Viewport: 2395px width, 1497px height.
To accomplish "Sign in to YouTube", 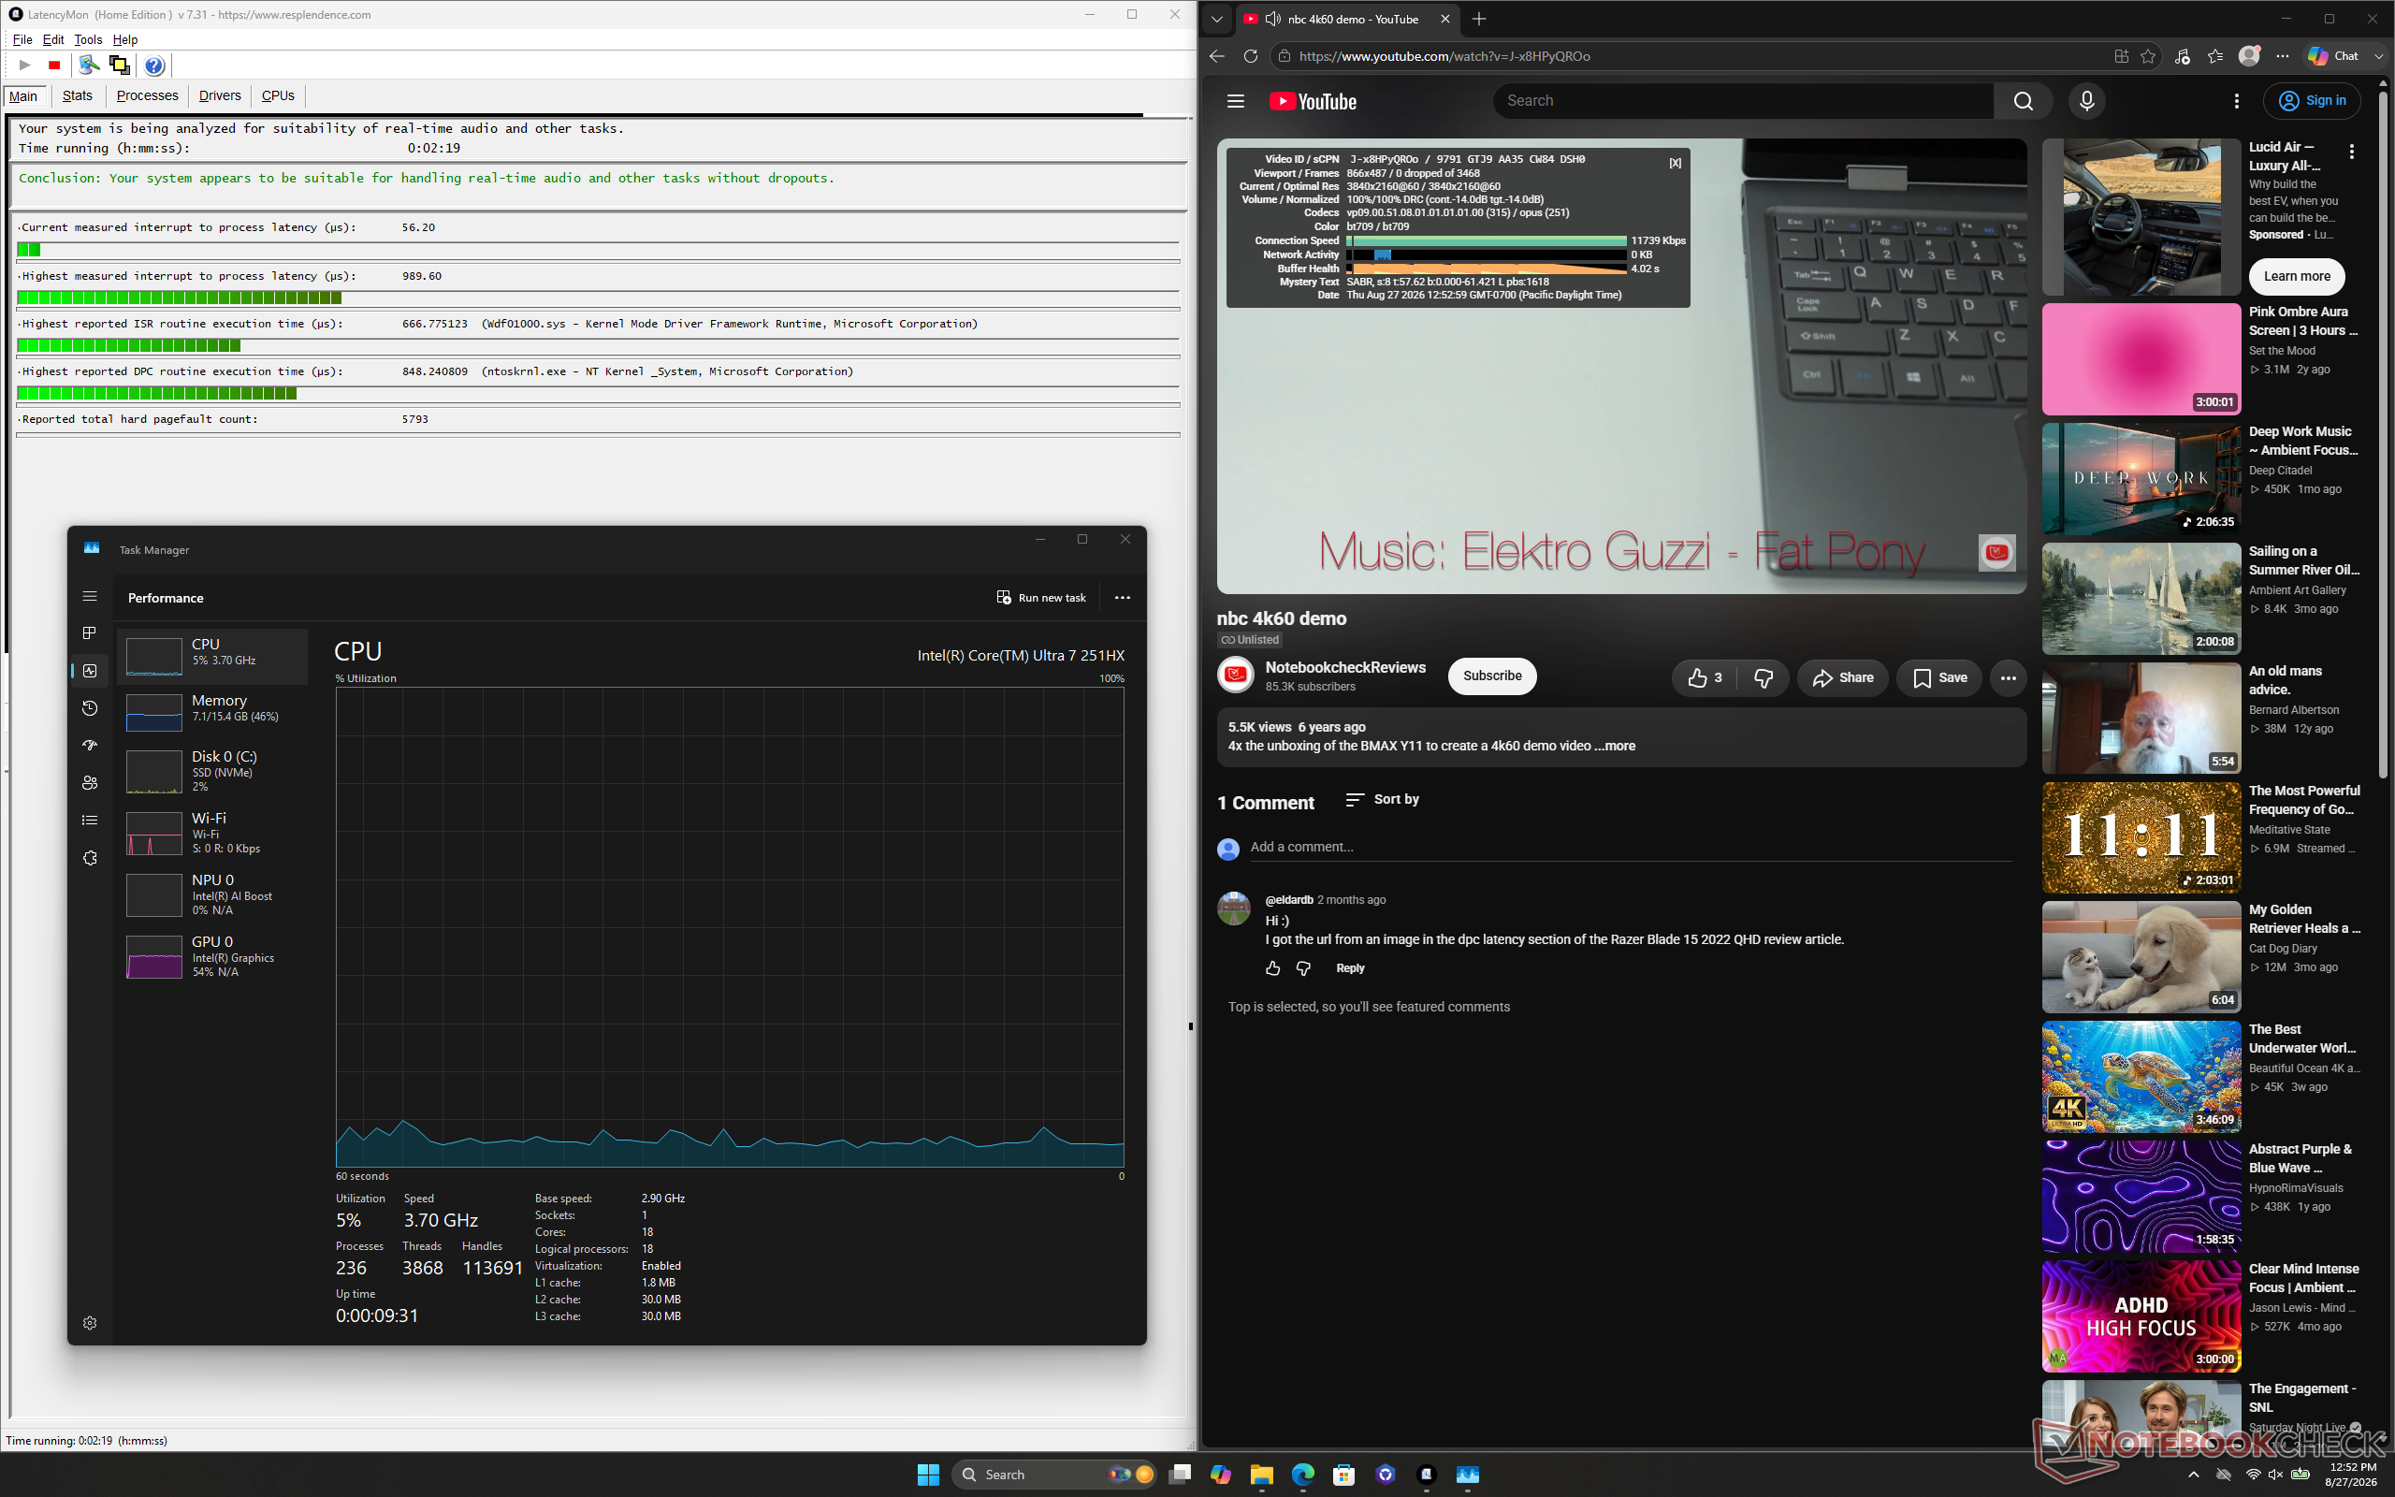I will [x=2312, y=101].
